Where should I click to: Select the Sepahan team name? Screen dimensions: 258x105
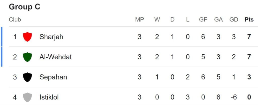(53, 77)
